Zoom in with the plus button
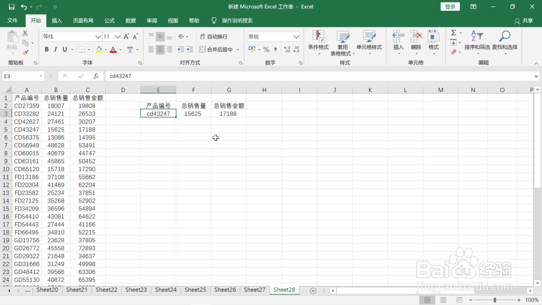This screenshot has height=305, width=542. click(x=519, y=300)
